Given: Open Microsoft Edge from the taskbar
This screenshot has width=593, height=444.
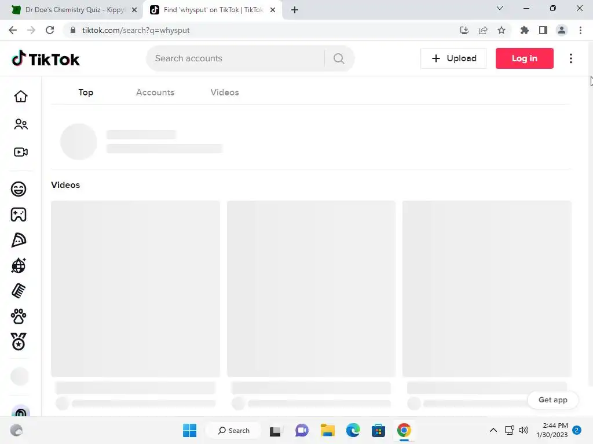Looking at the screenshot, I should [353, 430].
